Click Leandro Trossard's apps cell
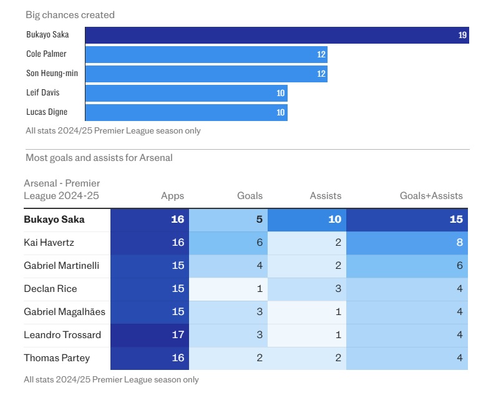501x398 pixels. (150, 335)
